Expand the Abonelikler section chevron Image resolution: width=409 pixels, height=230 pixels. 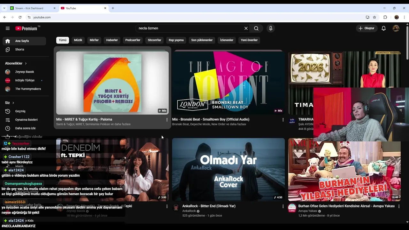click(x=26, y=64)
